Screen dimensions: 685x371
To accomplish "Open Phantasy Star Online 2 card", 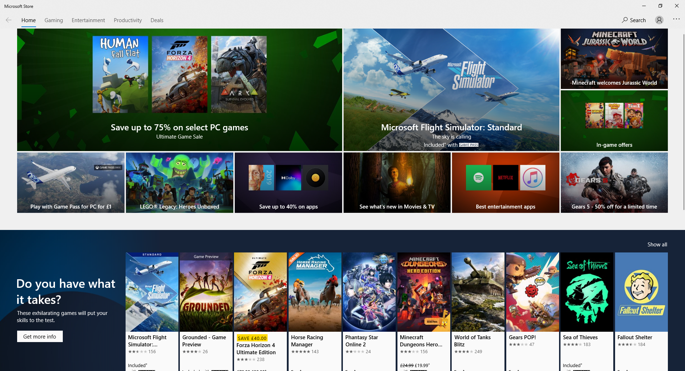I will click(369, 311).
